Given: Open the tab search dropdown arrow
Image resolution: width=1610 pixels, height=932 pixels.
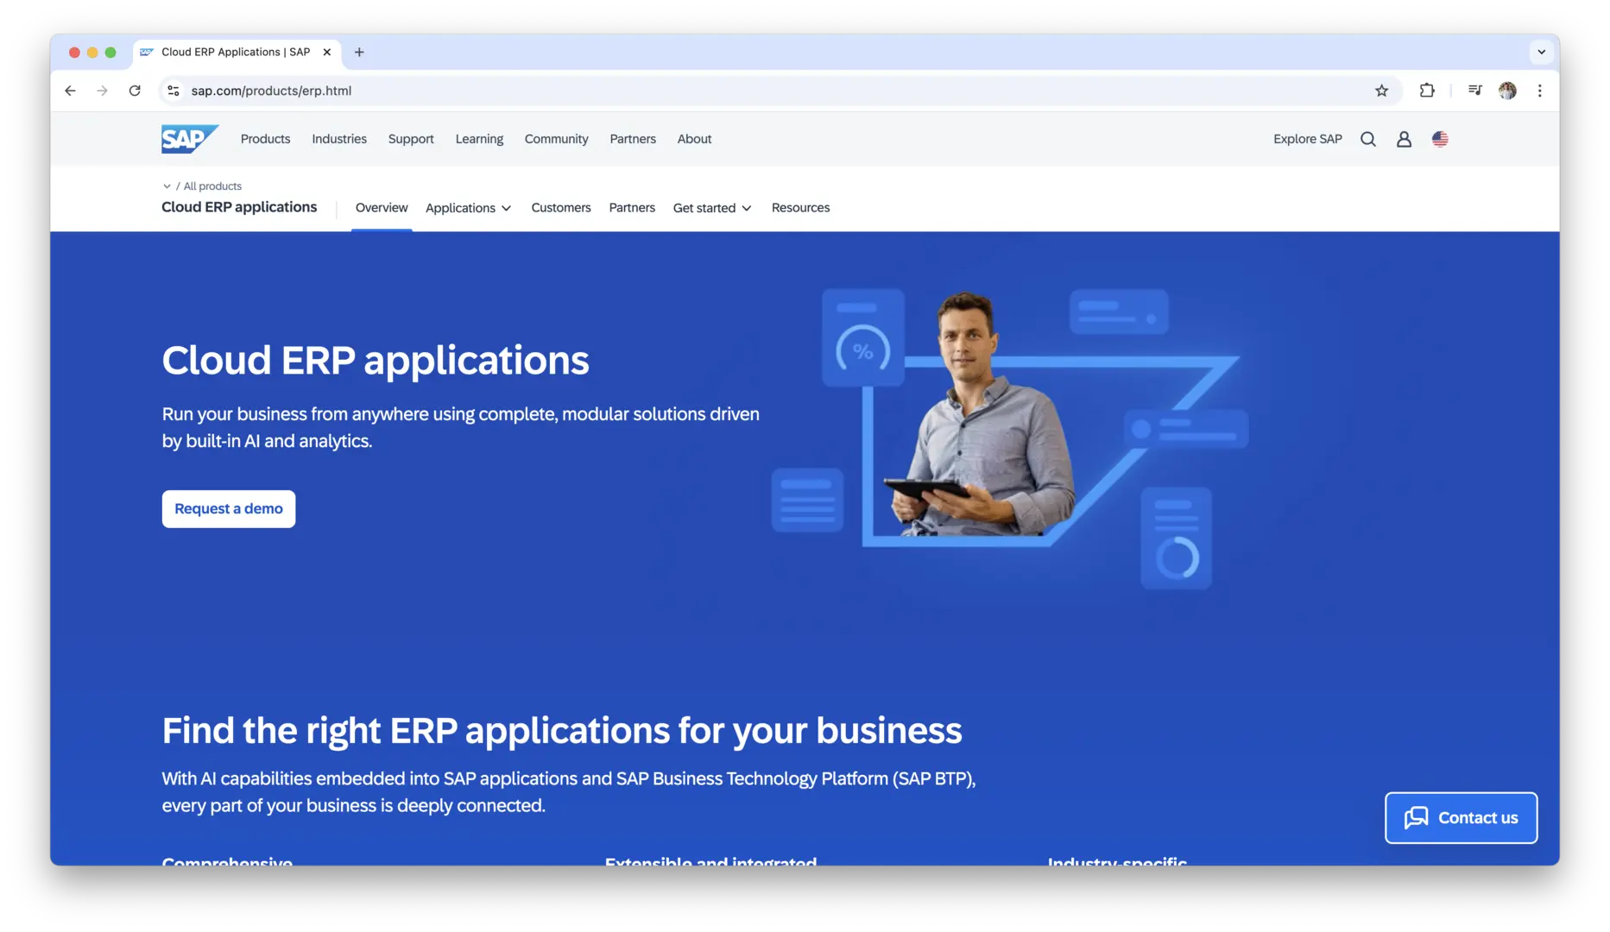Looking at the screenshot, I should (1541, 52).
